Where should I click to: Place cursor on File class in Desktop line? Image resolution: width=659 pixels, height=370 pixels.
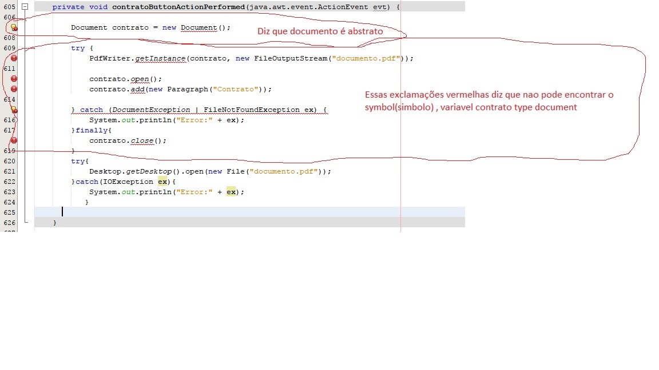[235, 171]
